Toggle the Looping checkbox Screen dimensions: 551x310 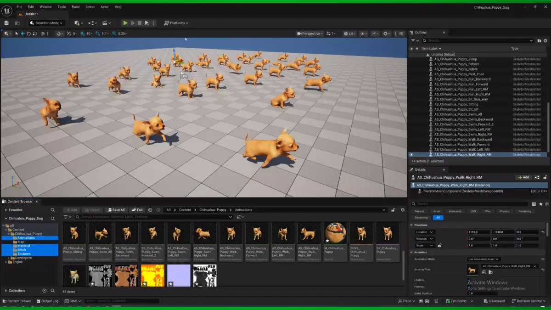[x=469, y=281]
